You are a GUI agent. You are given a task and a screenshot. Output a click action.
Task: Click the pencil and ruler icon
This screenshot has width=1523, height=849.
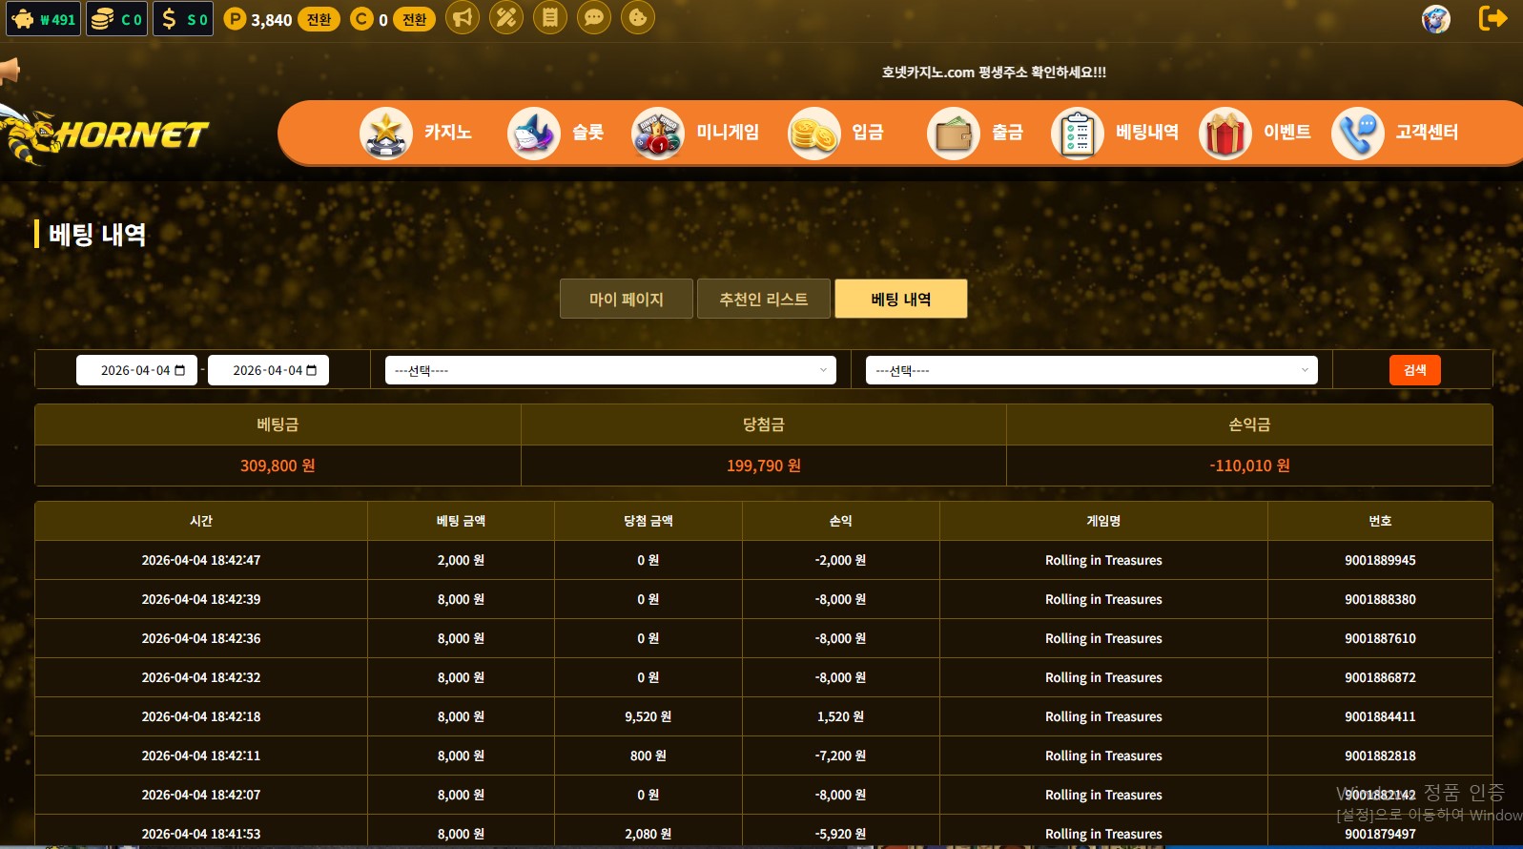point(506,18)
